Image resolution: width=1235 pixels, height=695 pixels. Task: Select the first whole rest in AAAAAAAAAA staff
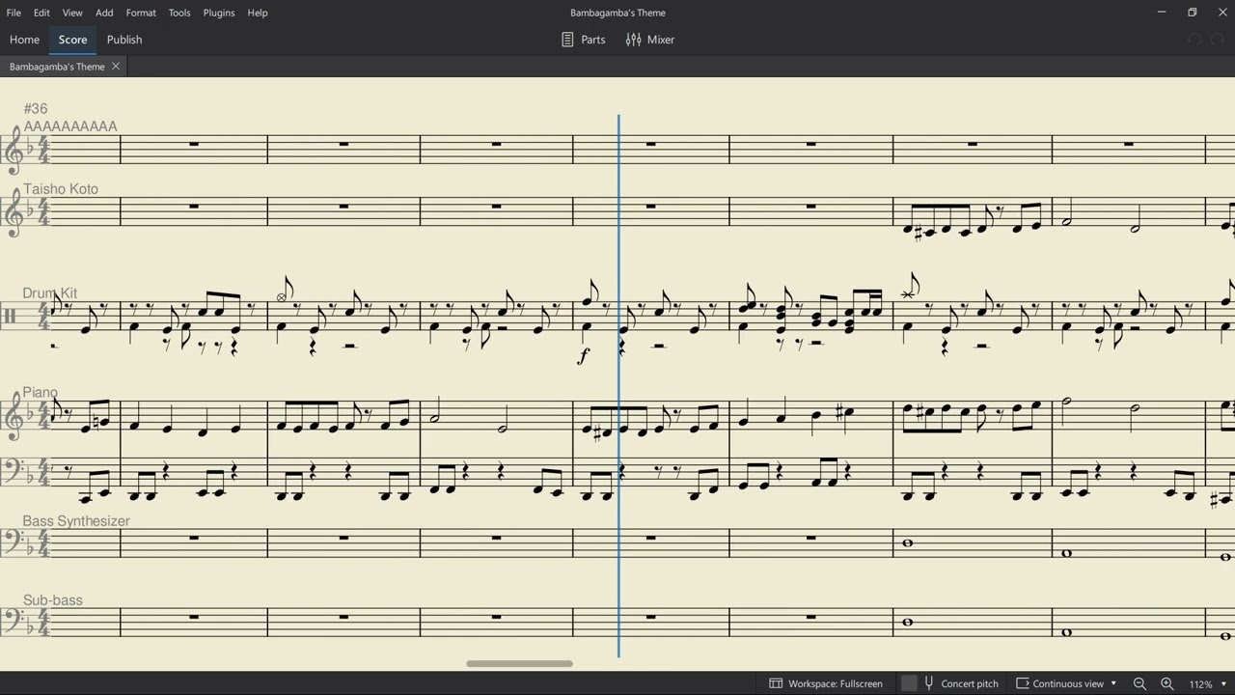click(x=194, y=145)
